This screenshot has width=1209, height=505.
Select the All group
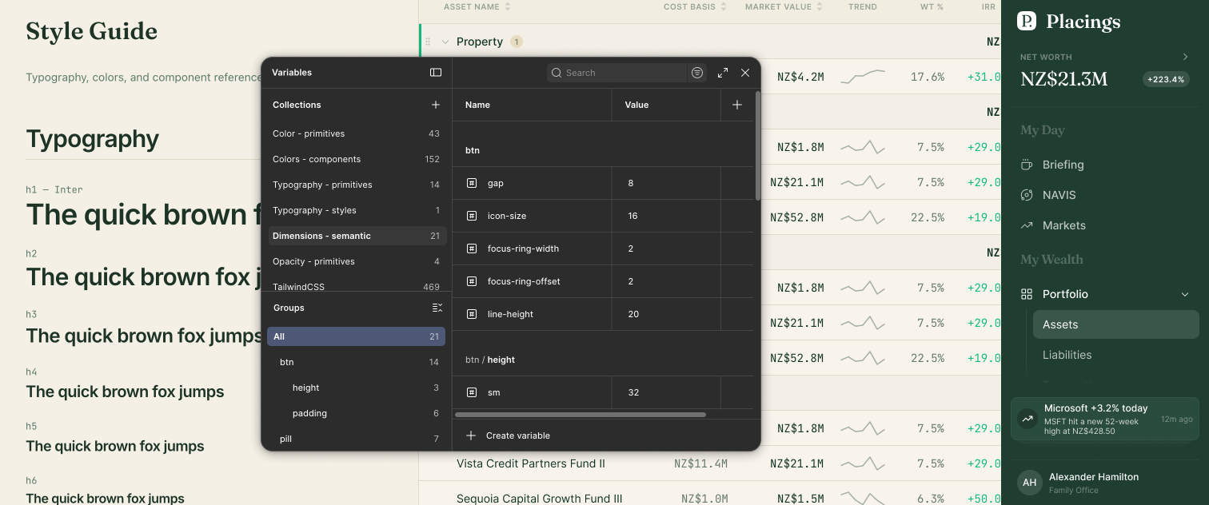click(x=357, y=336)
